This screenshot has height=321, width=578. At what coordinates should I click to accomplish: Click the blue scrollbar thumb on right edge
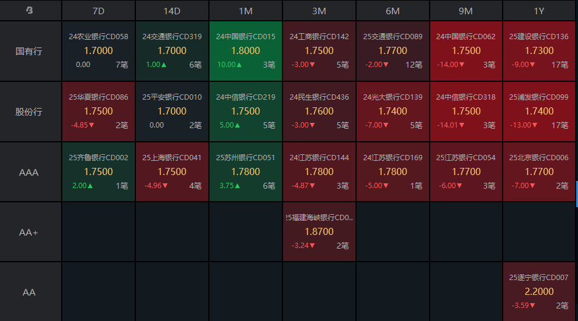click(577, 194)
